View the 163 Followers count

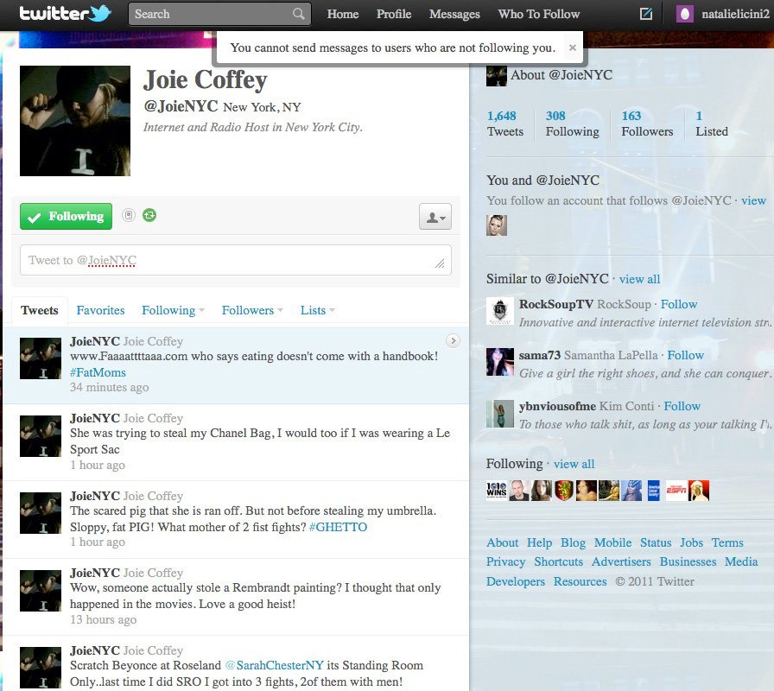647,124
